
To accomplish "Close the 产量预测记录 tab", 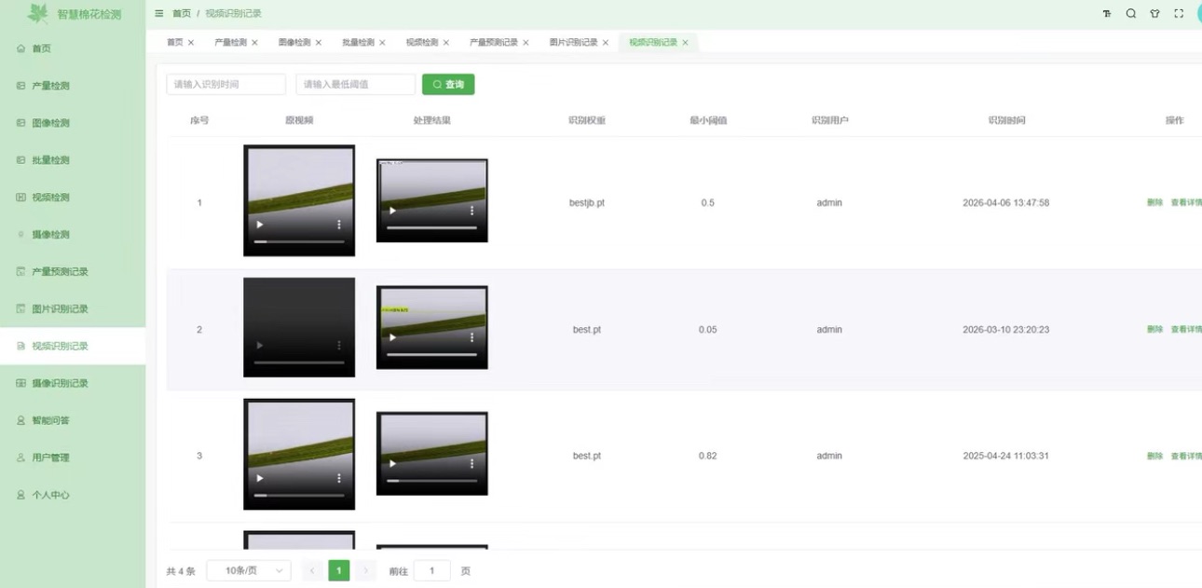I will pyautogui.click(x=526, y=43).
